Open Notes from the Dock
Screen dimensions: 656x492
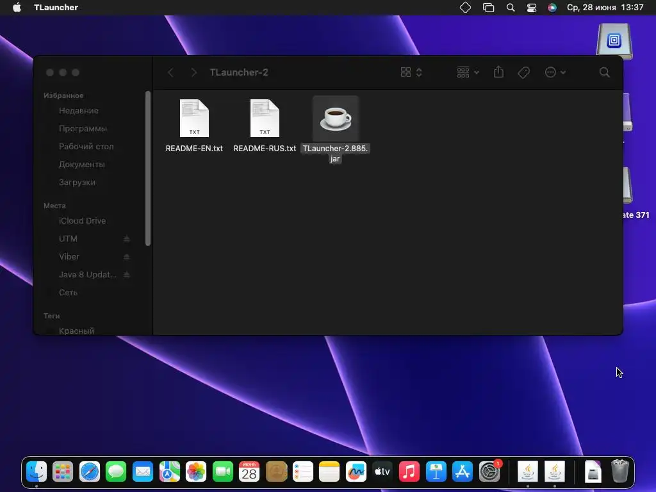click(x=329, y=471)
